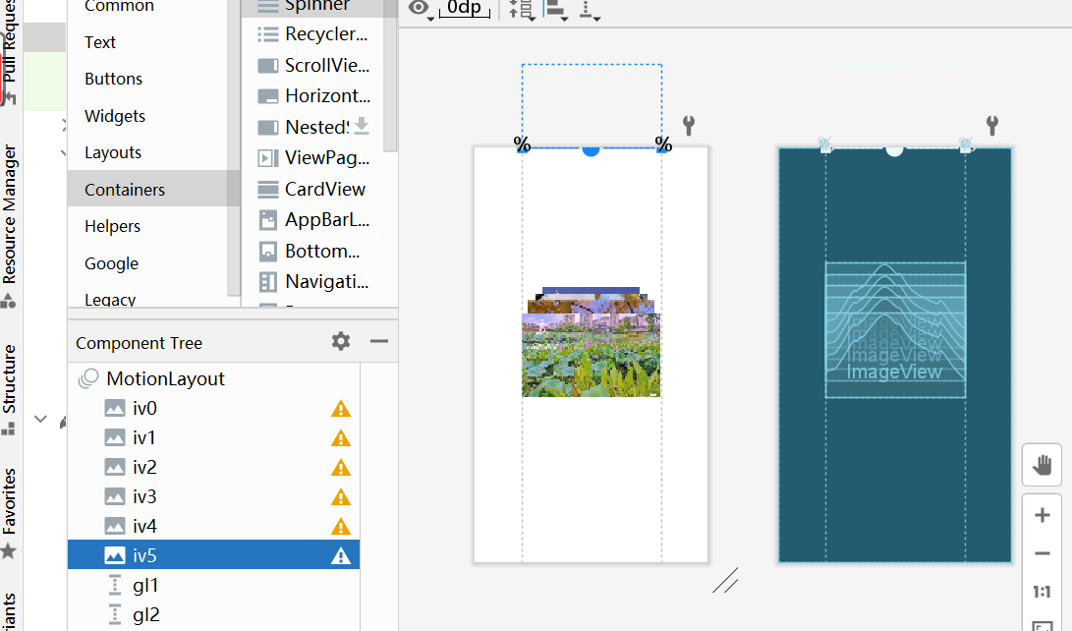Collapse the Component Tree panel

coord(379,341)
